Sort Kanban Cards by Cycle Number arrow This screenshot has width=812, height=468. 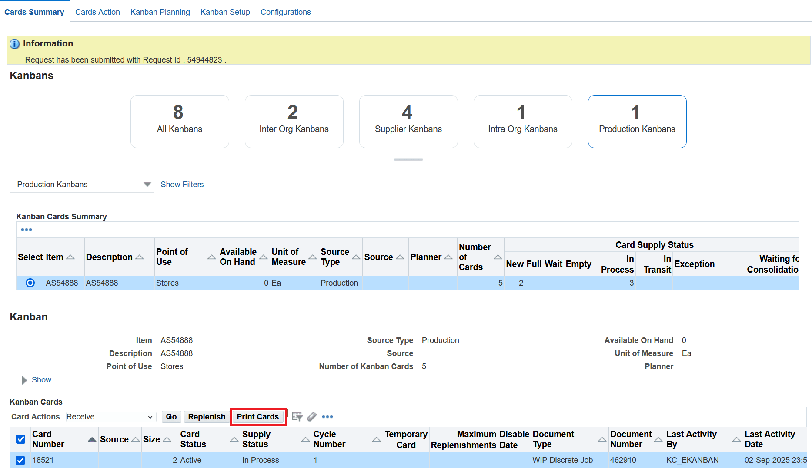[x=377, y=440]
